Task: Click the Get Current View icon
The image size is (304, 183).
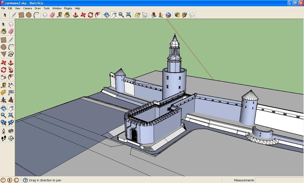Action: [x=137, y=15]
